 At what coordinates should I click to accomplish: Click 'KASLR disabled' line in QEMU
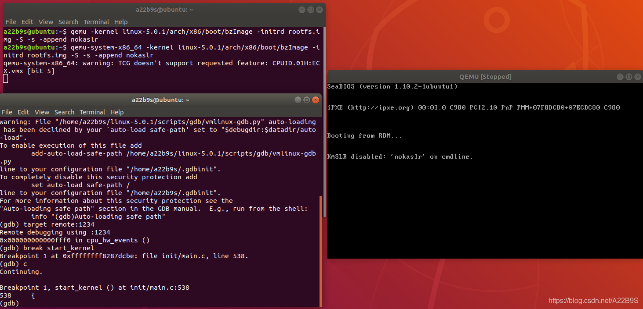(x=400, y=156)
